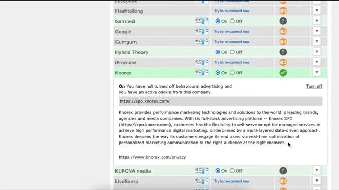Click the Gumgum company name

click(x=126, y=42)
